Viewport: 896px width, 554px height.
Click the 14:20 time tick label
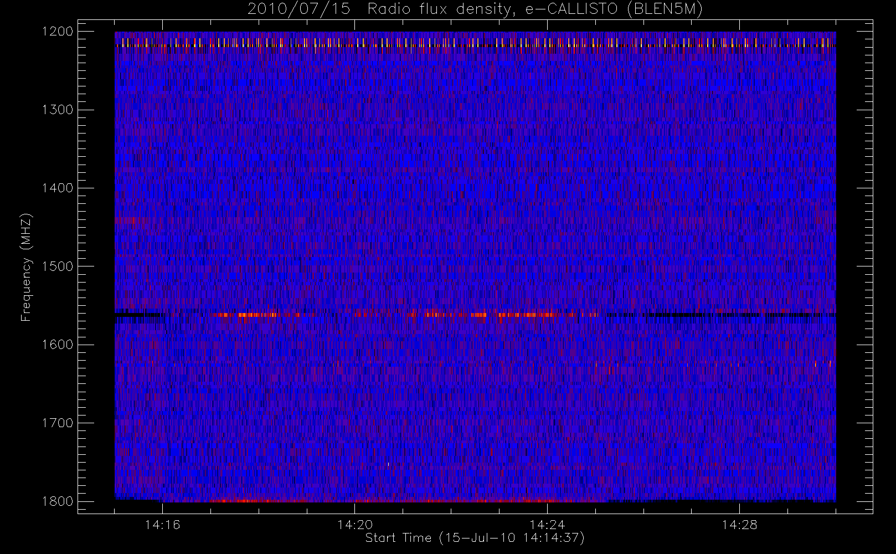[x=355, y=525]
